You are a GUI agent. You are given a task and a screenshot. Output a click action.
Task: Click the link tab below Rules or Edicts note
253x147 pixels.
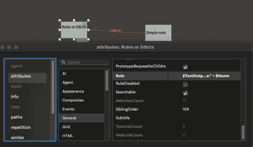click(82, 40)
